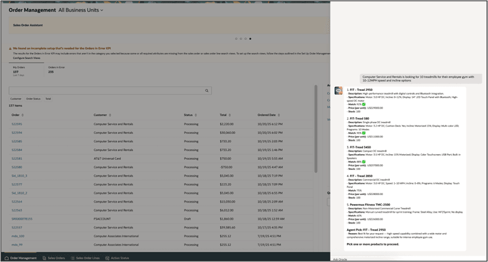Image resolution: width=488 pixels, height=262 pixels.
Task: Click the Agent Pick: FIT - Tread 2950 text
Action: click(x=366, y=230)
